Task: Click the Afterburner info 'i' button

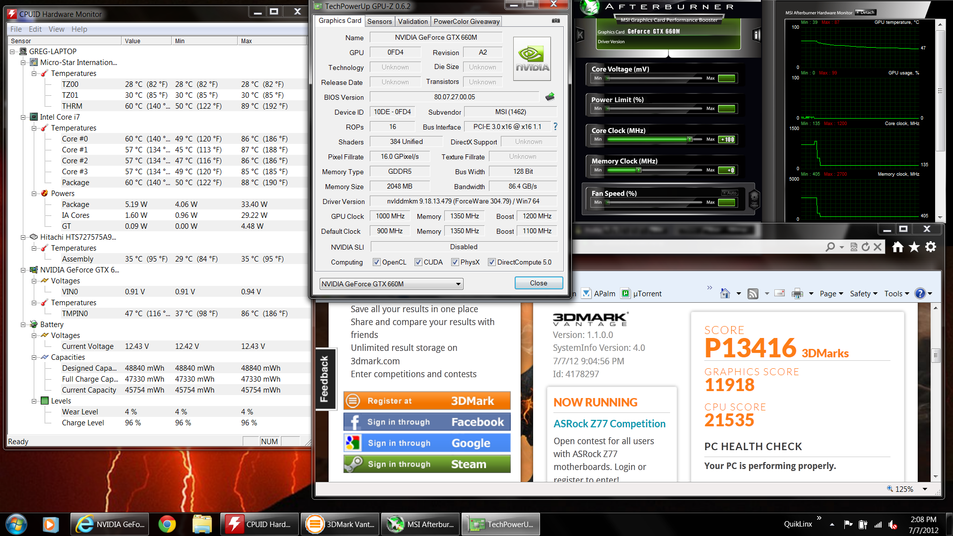Action: 756,35
